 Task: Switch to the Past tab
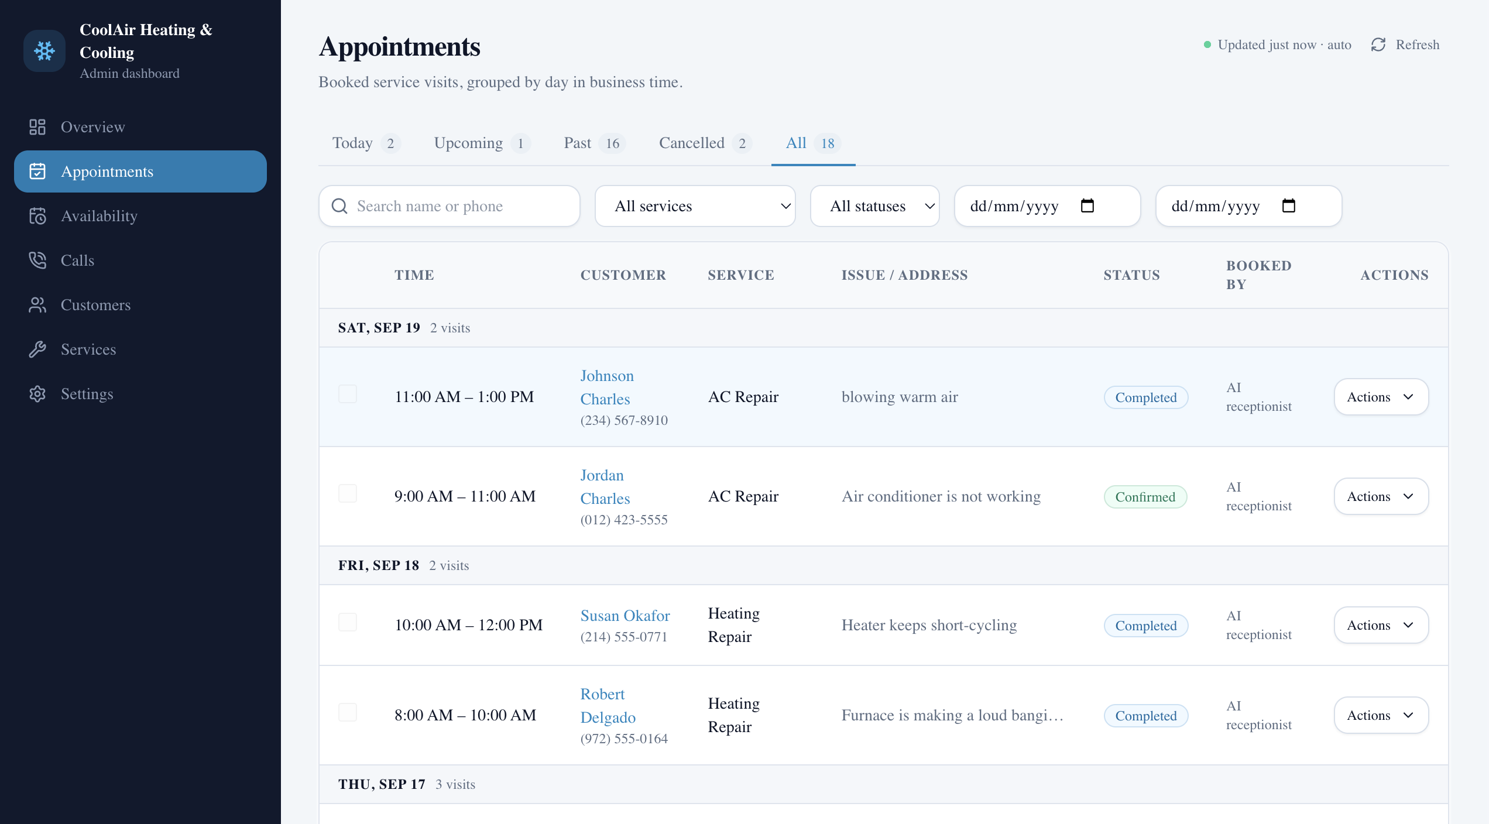point(595,143)
